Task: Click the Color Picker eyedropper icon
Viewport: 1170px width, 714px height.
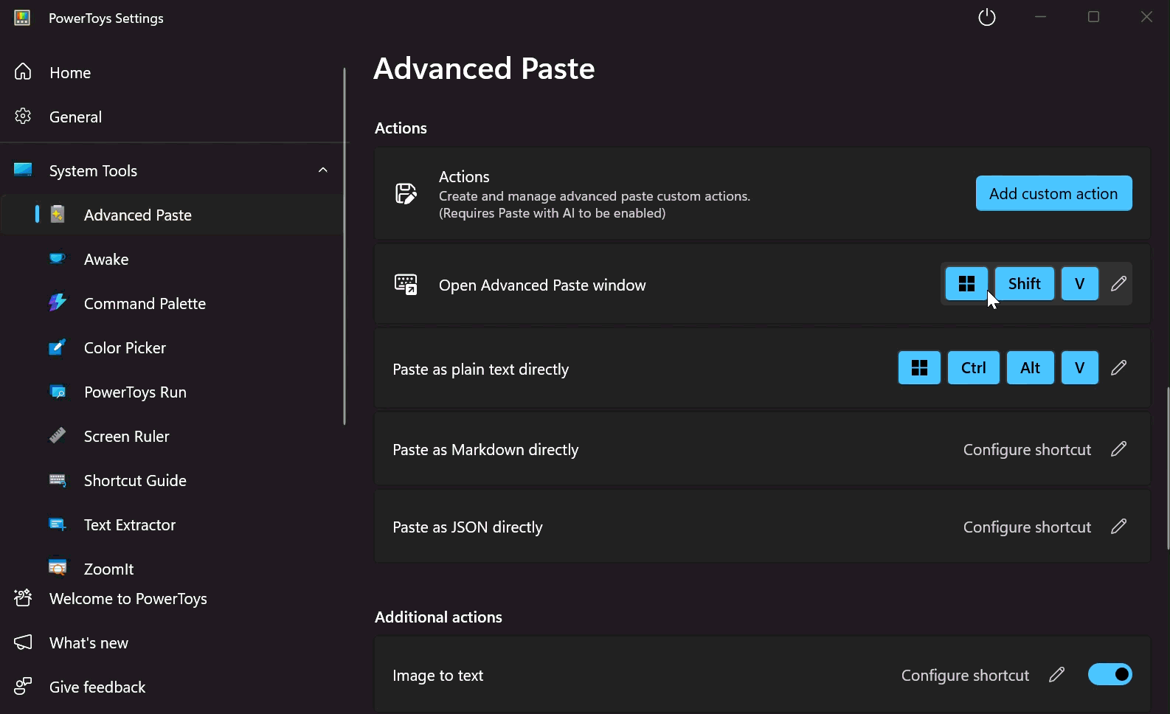Action: pos(58,347)
